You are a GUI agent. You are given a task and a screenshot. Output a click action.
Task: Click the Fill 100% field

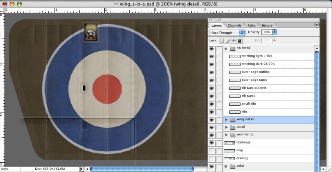click(267, 40)
